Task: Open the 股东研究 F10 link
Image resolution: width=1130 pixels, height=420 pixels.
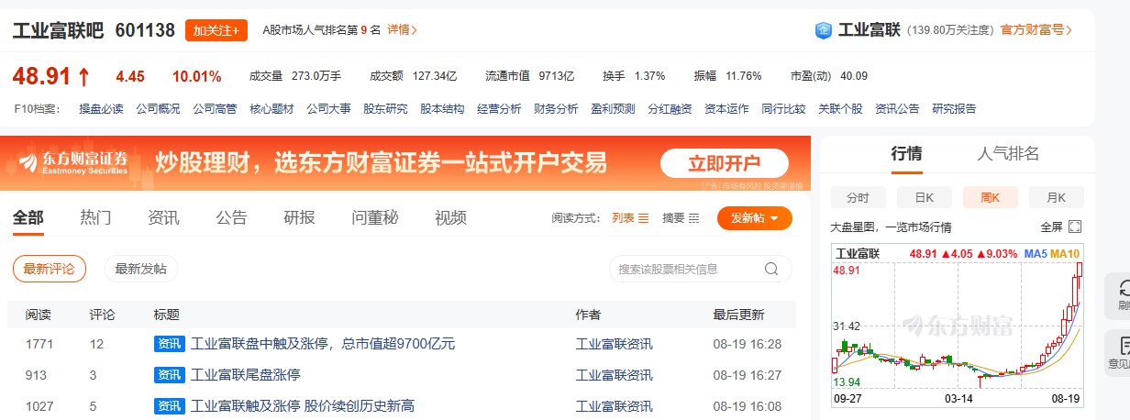Action: (x=385, y=109)
